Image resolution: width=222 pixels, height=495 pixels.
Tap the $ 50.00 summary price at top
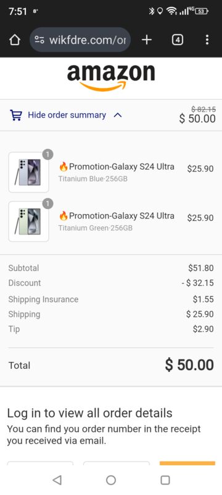197,119
